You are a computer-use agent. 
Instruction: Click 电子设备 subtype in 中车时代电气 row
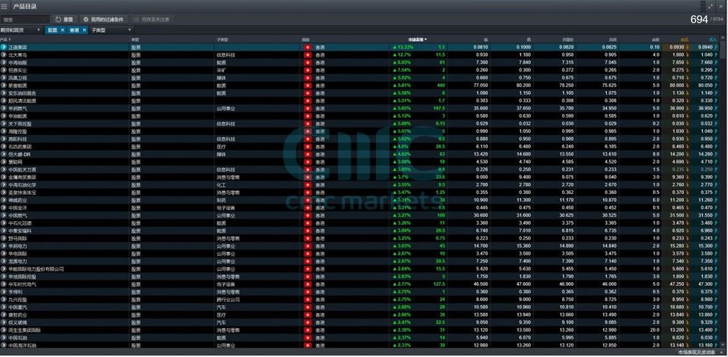(x=225, y=284)
